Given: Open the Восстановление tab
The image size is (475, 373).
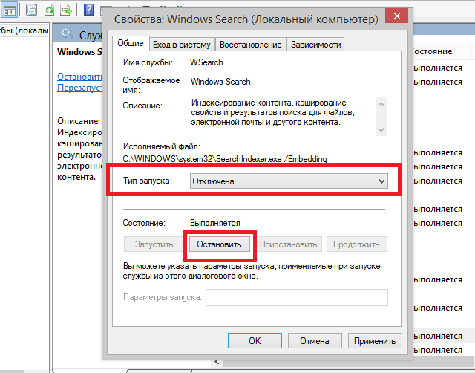Looking at the screenshot, I should (x=251, y=45).
